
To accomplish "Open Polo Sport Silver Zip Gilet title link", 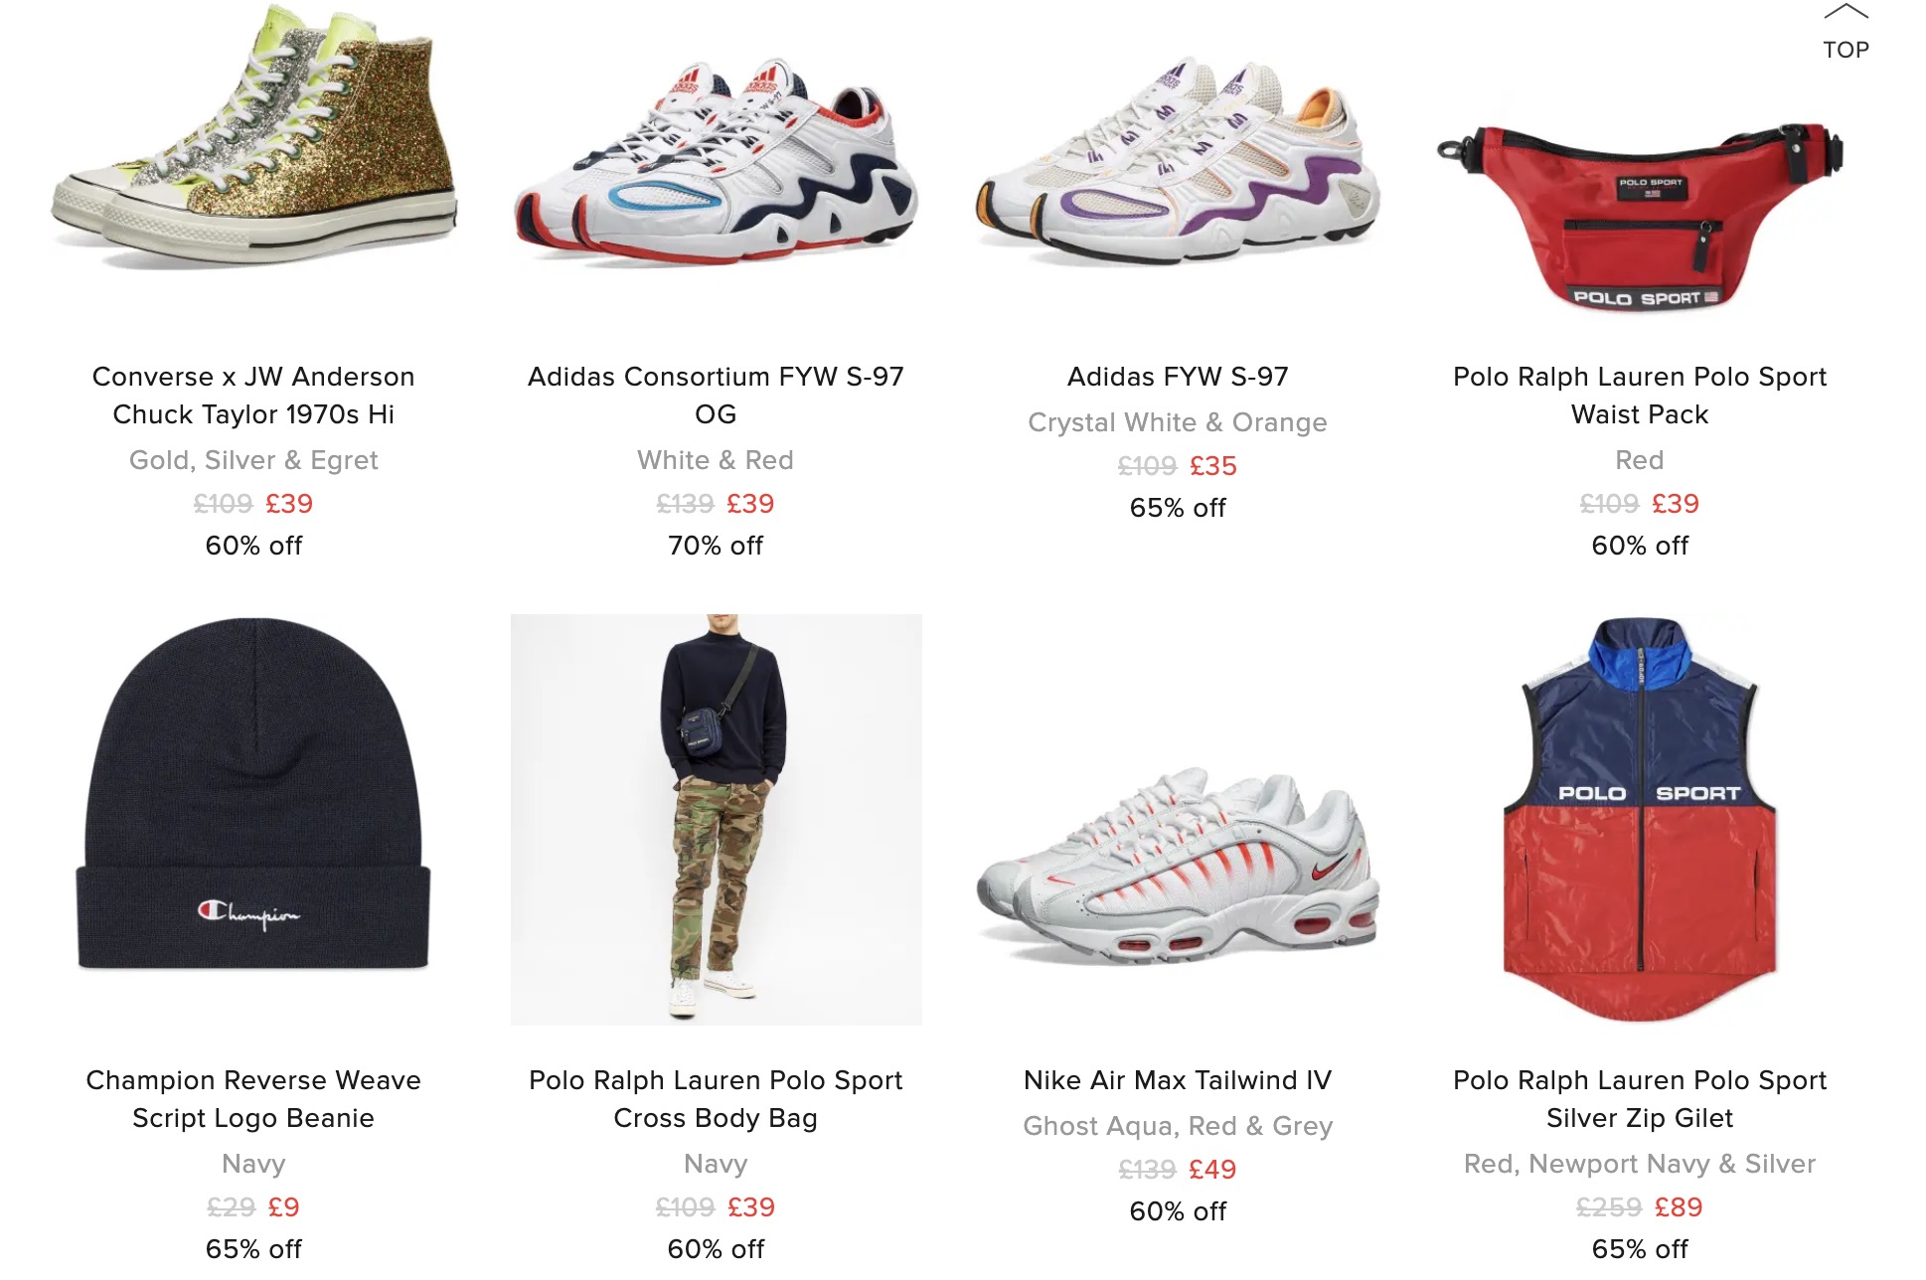I will 1640,1099.
